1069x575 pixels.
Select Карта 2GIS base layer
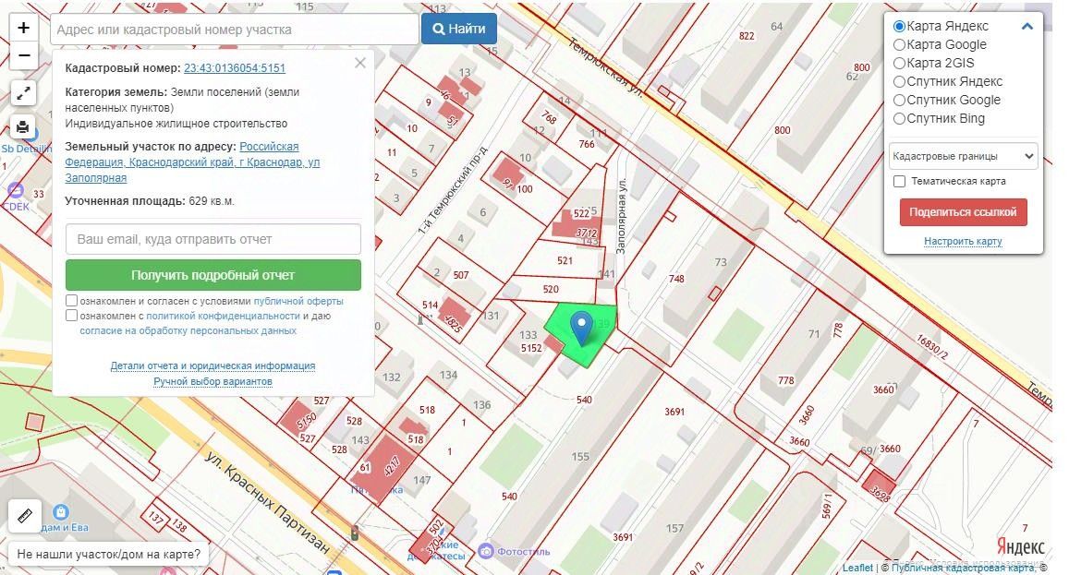pyautogui.click(x=899, y=64)
